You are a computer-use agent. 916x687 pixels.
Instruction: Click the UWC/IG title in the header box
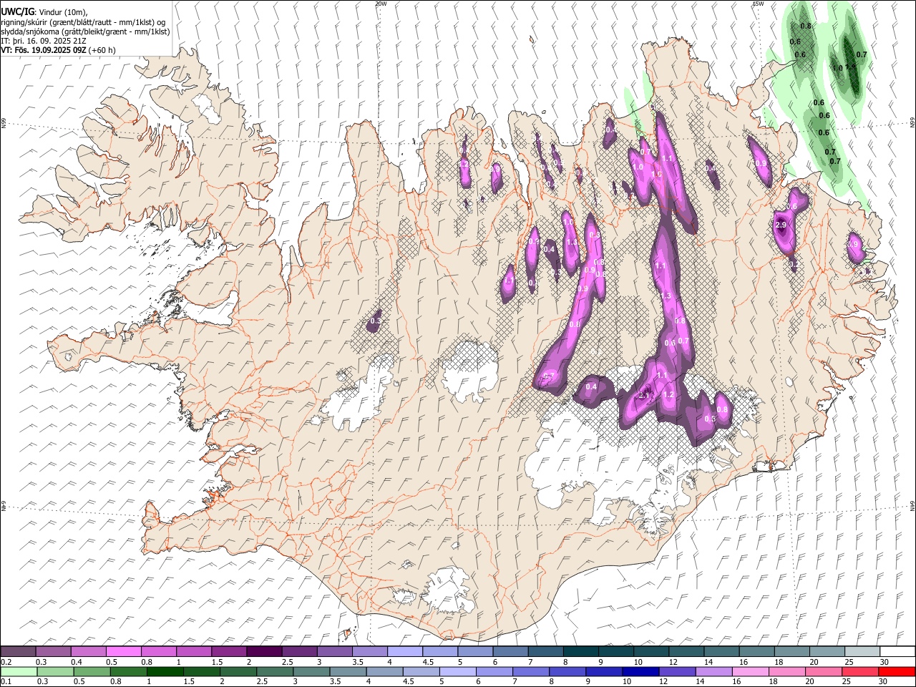(x=17, y=12)
